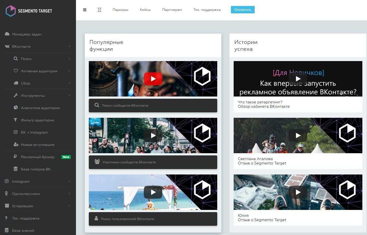Click the database icon for База знаний
This screenshot has width=367, height=235.
pyautogui.click(x=7, y=230)
